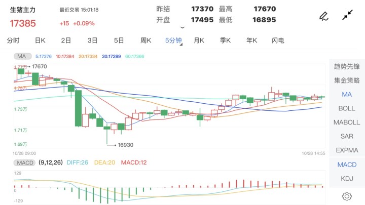Click the 16930 low price marker

coord(125,145)
